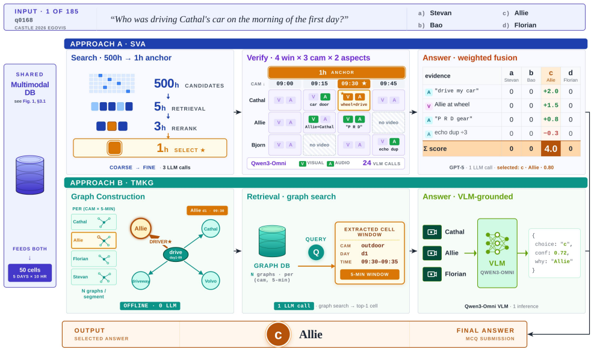Screen dimensions: 594x352
Task: Click the Approach B · TMKG header bar
Action: coord(326,183)
